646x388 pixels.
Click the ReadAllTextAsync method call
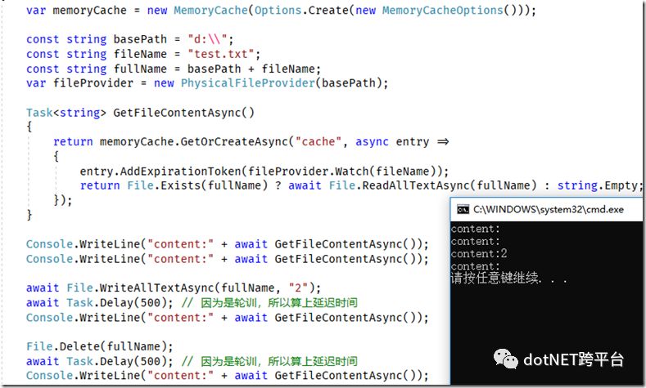416,185
